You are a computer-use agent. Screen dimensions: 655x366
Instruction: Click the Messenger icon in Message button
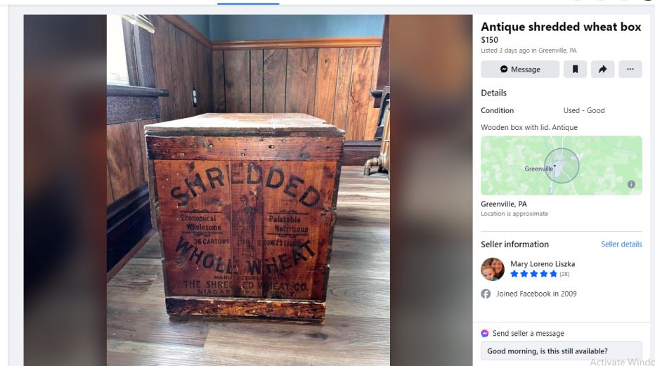[504, 70]
